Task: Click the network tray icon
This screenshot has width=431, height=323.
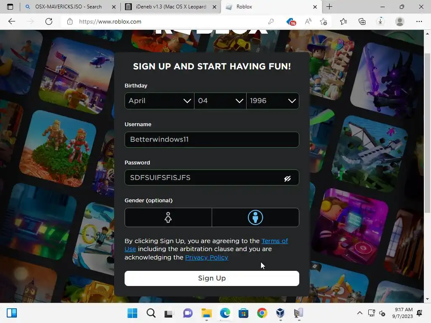Action: tap(371, 313)
